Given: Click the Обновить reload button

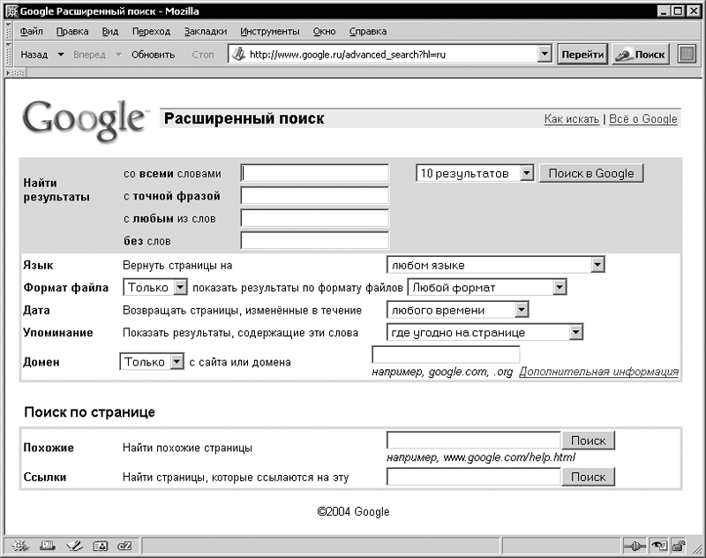Looking at the screenshot, I should click(153, 55).
